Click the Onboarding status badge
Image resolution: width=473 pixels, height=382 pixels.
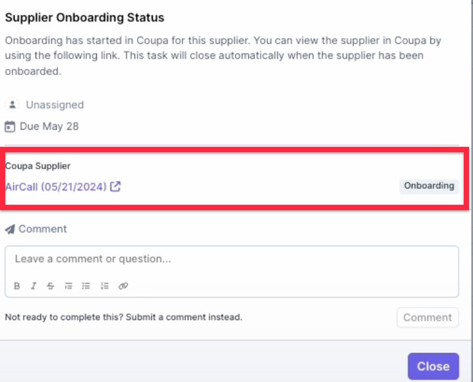(429, 186)
